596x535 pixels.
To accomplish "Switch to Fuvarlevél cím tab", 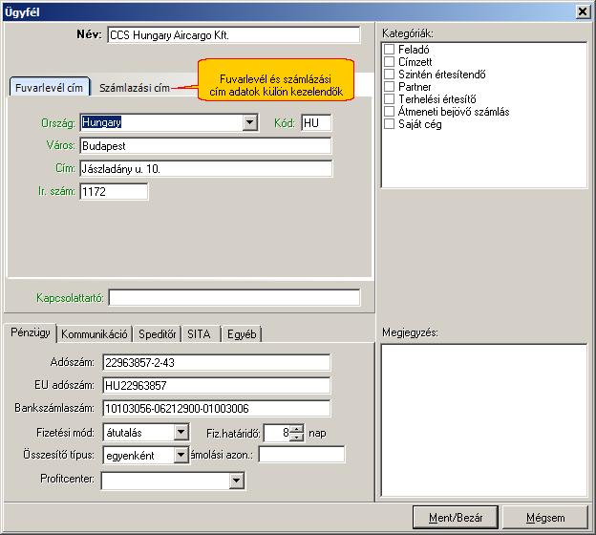I will 50,88.
